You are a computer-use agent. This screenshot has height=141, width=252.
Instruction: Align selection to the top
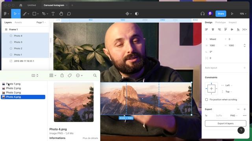click(x=226, y=29)
